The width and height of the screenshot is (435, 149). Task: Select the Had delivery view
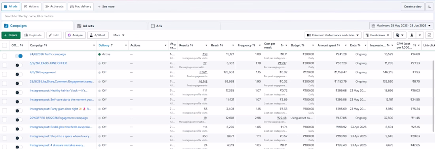[80, 6]
